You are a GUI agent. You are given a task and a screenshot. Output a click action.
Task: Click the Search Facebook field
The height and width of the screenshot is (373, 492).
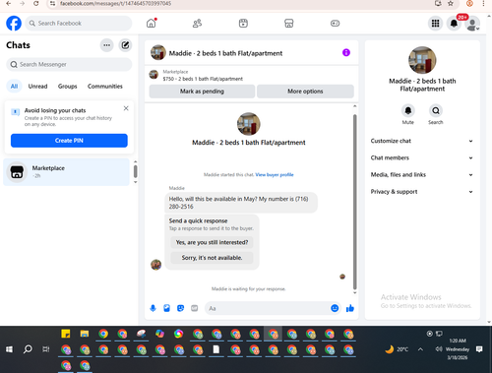coord(79,24)
